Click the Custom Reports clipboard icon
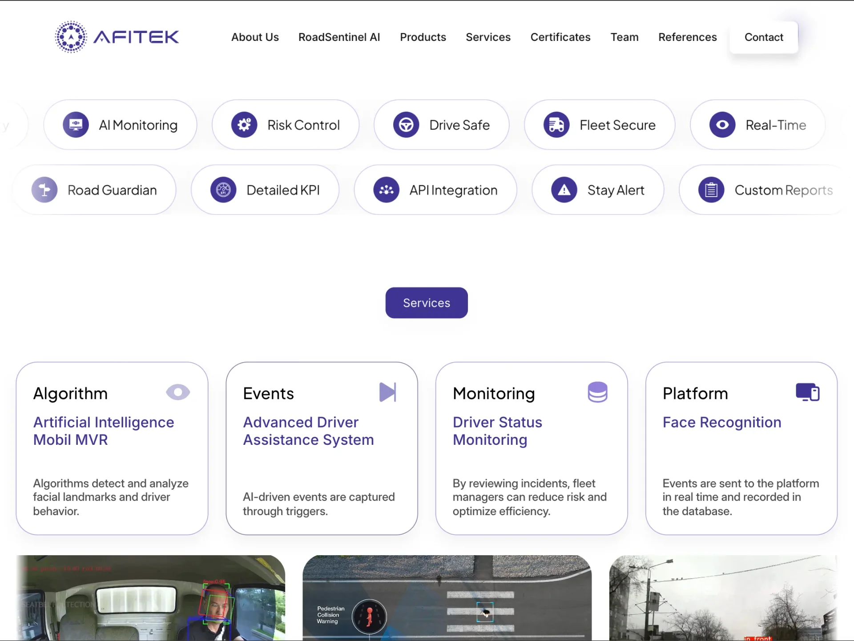This screenshot has height=641, width=854. coord(711,190)
